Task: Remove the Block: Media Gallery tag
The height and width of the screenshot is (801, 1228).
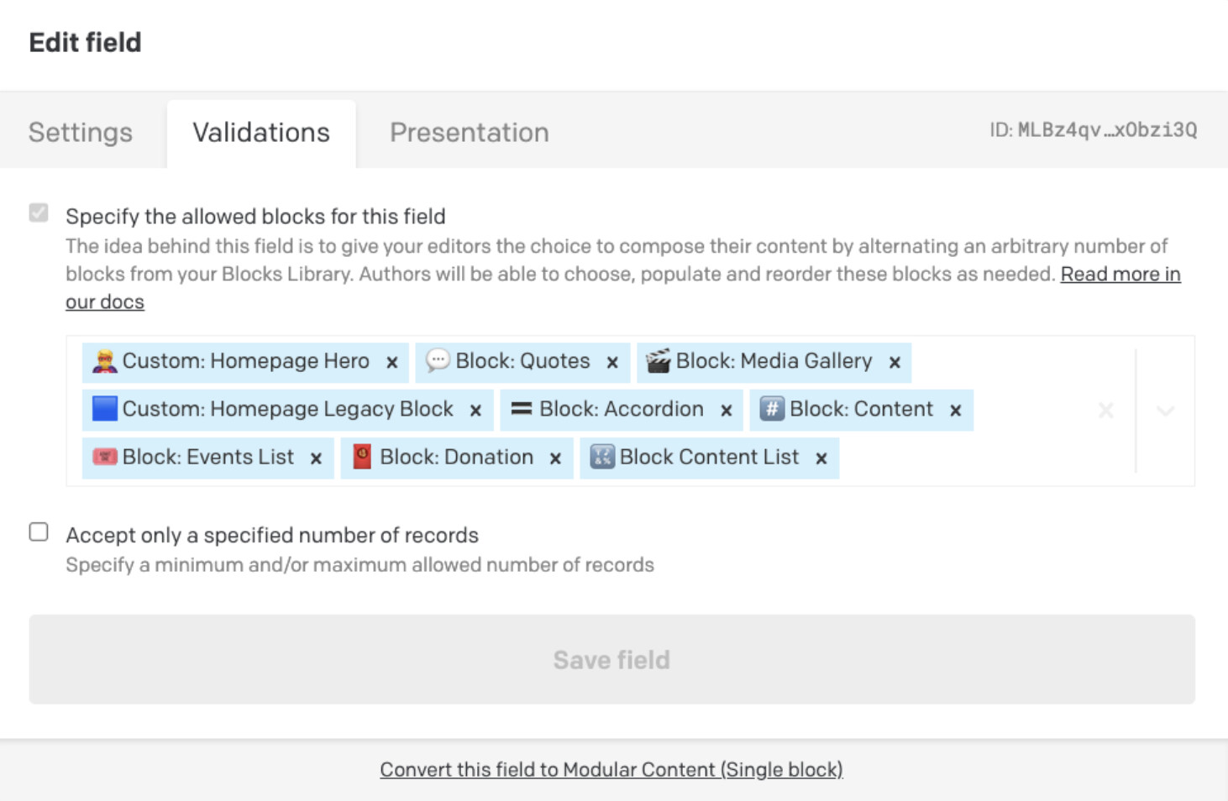Action: 895,363
